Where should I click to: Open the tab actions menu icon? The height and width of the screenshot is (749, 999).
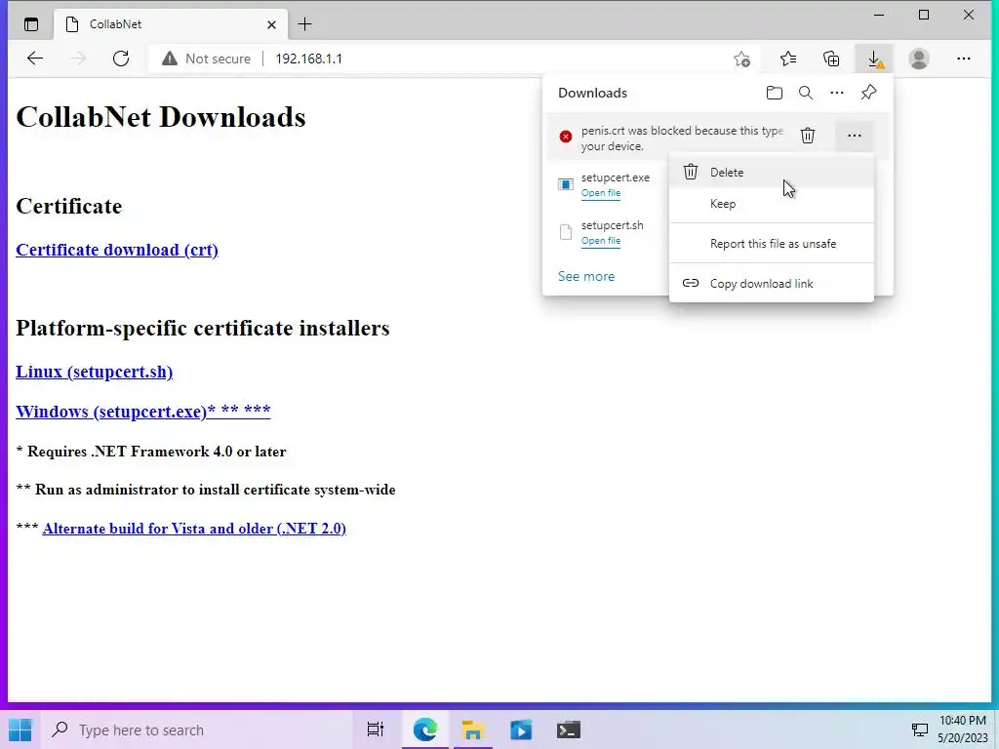coord(30,24)
